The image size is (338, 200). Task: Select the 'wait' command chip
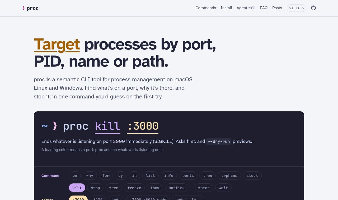click(223, 188)
